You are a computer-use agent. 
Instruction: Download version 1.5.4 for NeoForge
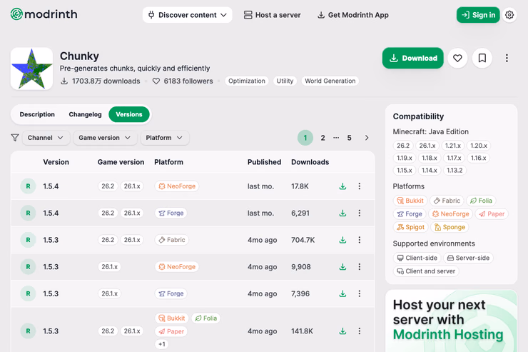point(342,186)
